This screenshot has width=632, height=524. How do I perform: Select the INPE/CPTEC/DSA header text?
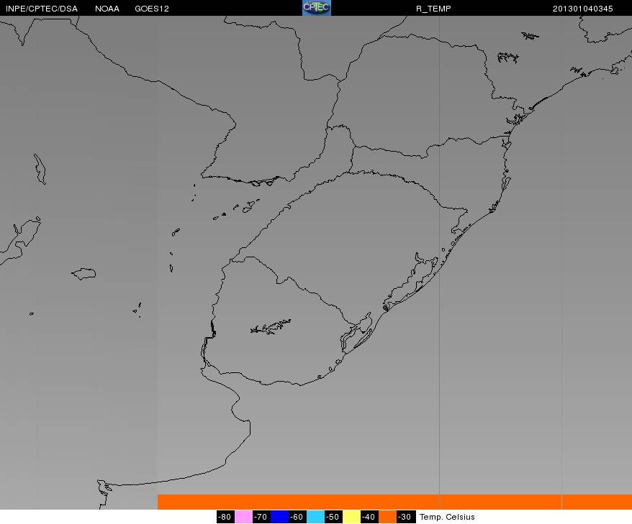pos(42,9)
